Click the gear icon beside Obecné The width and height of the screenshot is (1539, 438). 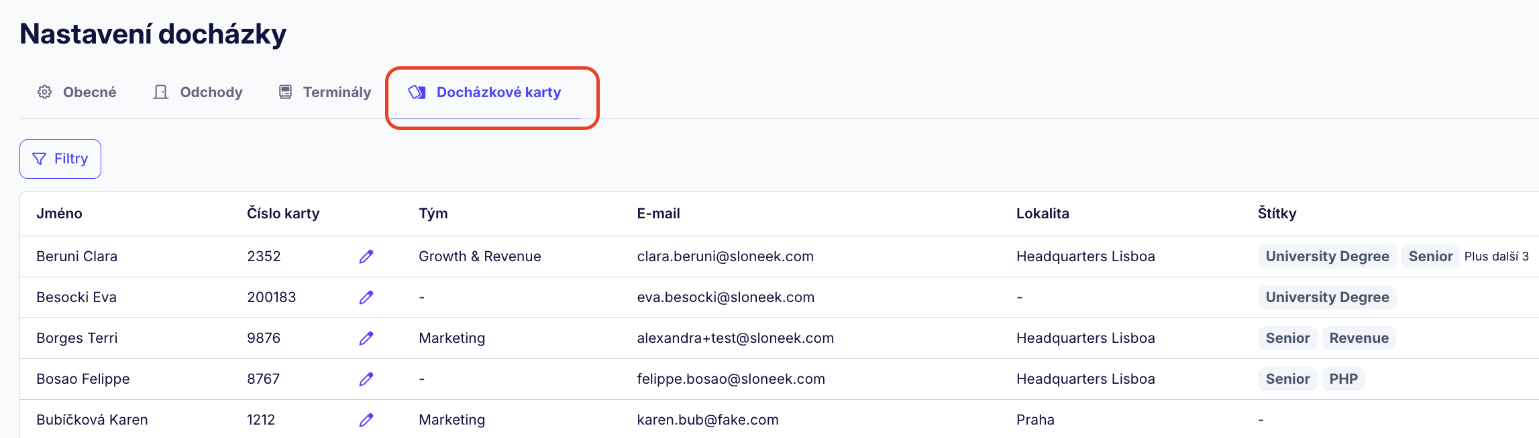point(45,92)
